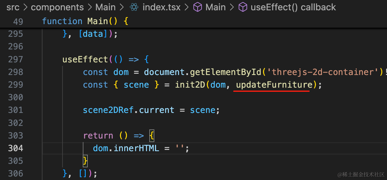This screenshot has width=387, height=180.
Task: Click line number 49 in gutter
Action: pos(18,21)
